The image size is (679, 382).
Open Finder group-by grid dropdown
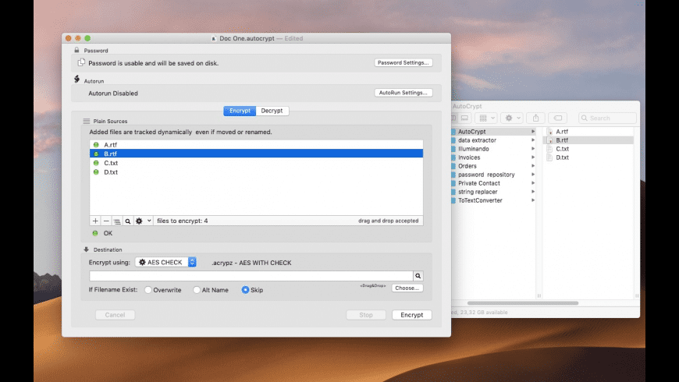point(486,118)
